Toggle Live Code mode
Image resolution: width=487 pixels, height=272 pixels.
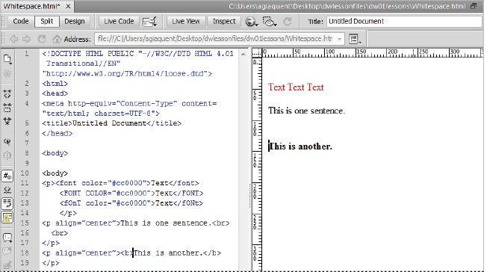click(119, 22)
